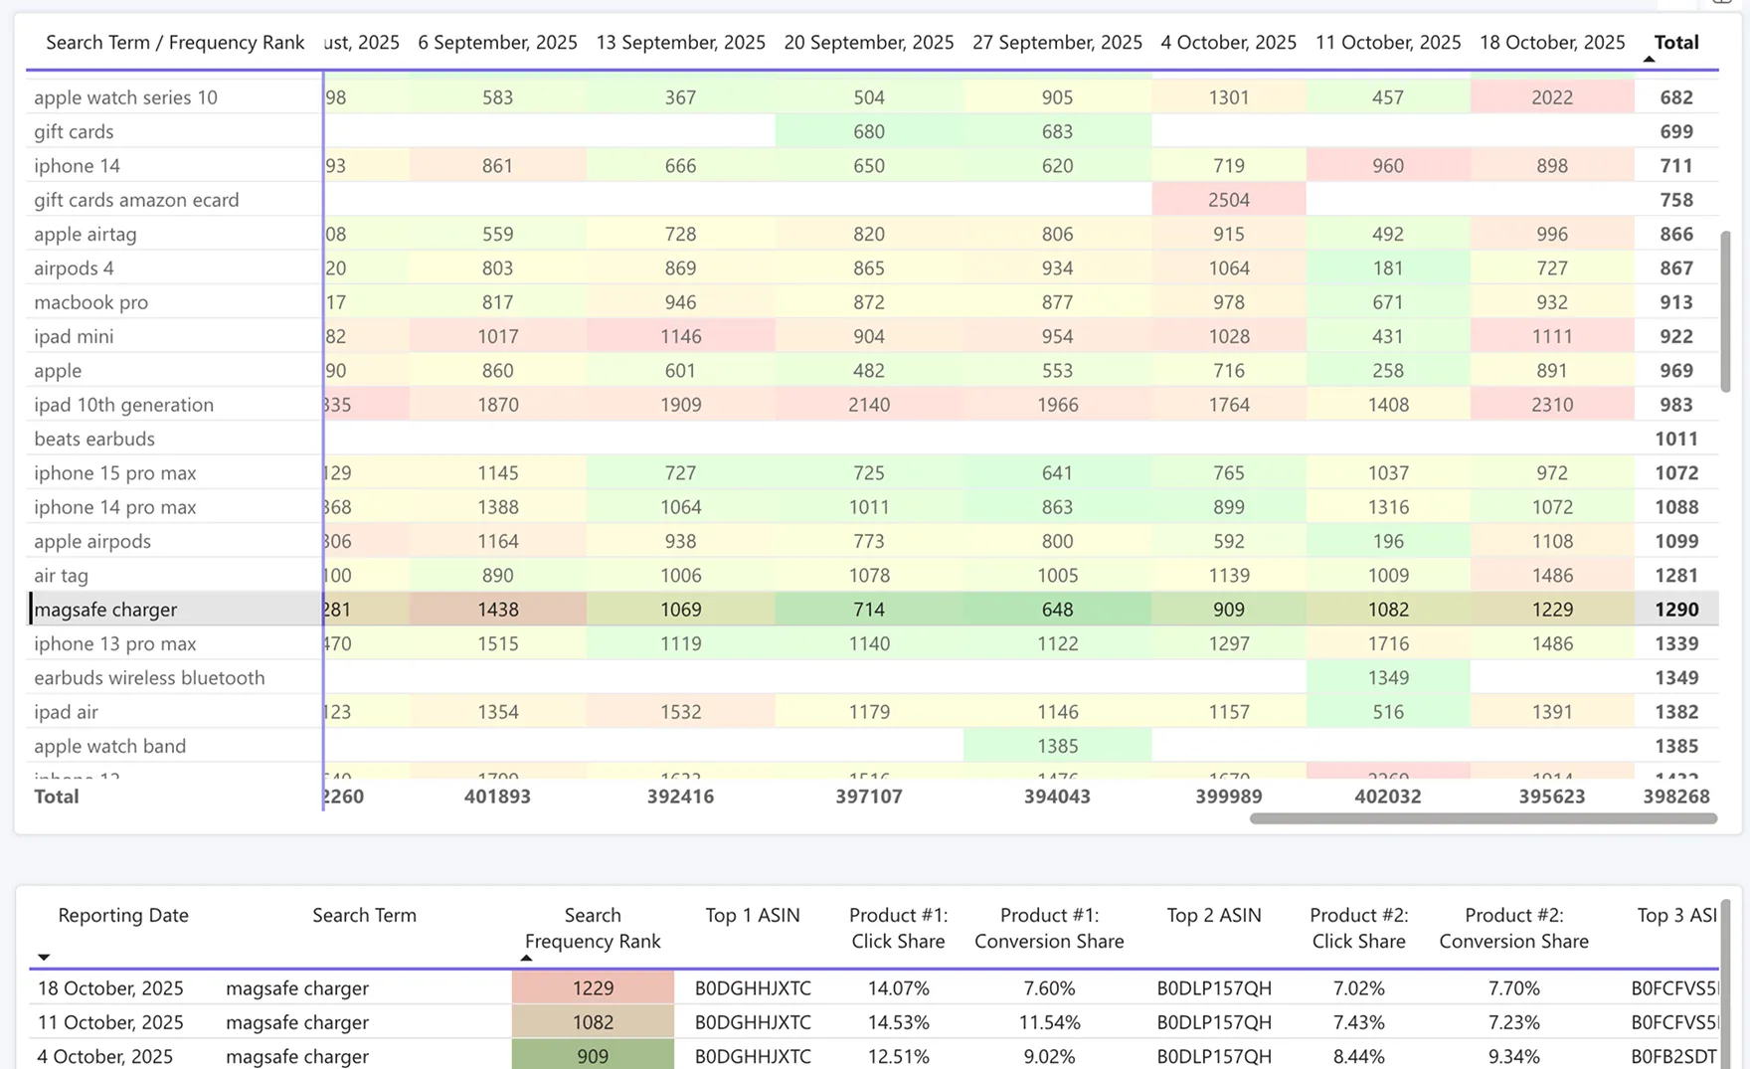Viewport: 1750px width, 1069px height.
Task: Click B0DGHHJXTC in the 18 October, 2025 row
Action: pos(753,988)
